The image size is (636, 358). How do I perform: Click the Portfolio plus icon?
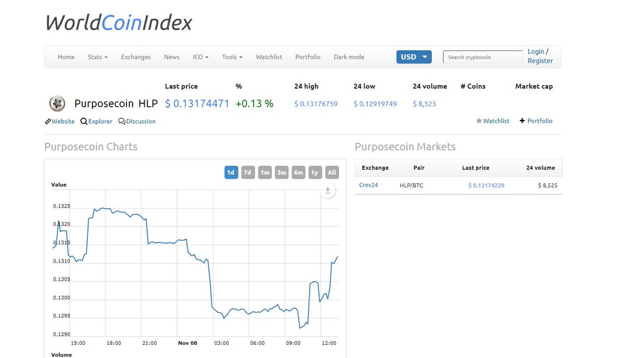click(522, 121)
